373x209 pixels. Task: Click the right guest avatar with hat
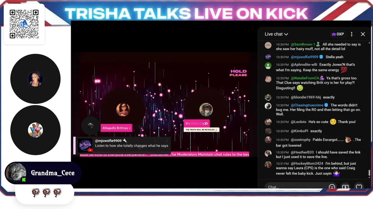(x=206, y=110)
